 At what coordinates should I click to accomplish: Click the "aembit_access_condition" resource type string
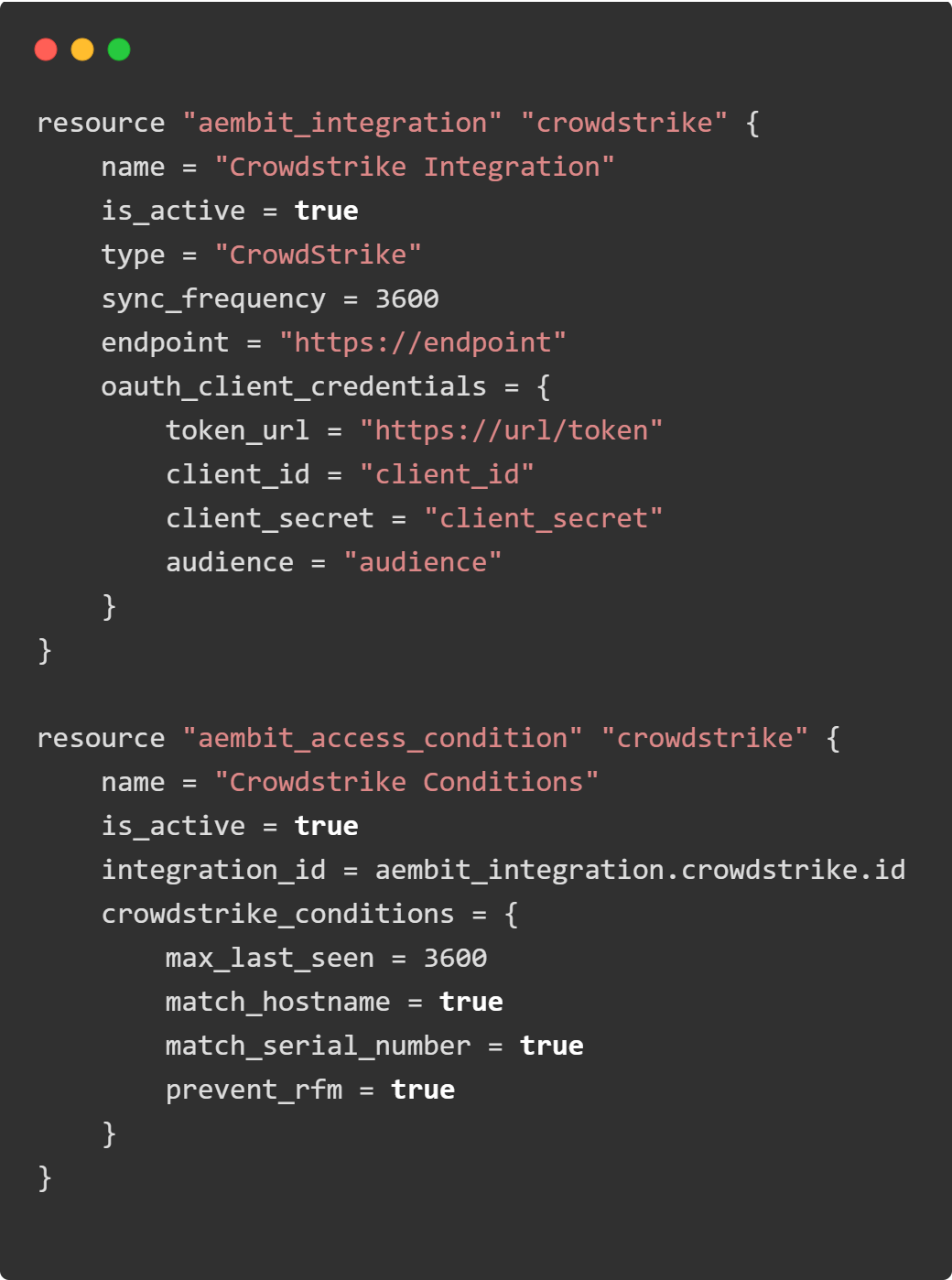(383, 738)
